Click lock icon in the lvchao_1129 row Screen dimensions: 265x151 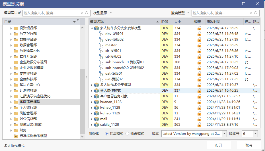[199, 113]
